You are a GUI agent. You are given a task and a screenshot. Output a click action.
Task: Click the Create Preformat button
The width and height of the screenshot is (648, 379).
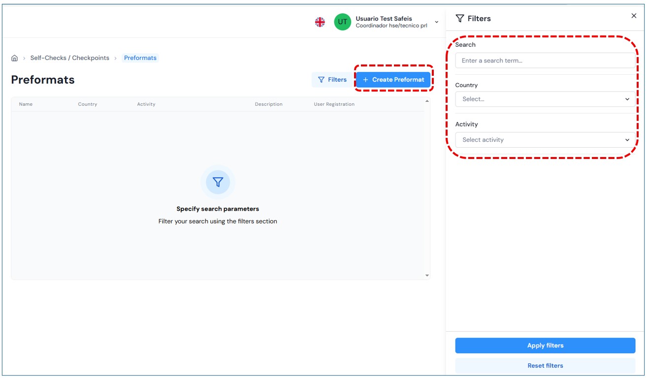(x=393, y=80)
